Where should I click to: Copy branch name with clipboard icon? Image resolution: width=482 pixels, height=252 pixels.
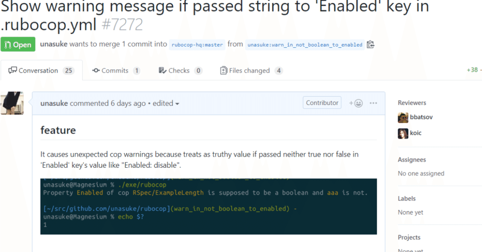pos(370,44)
